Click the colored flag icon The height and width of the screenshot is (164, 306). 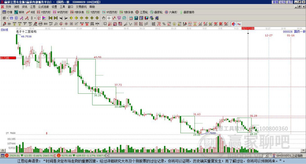point(44,18)
